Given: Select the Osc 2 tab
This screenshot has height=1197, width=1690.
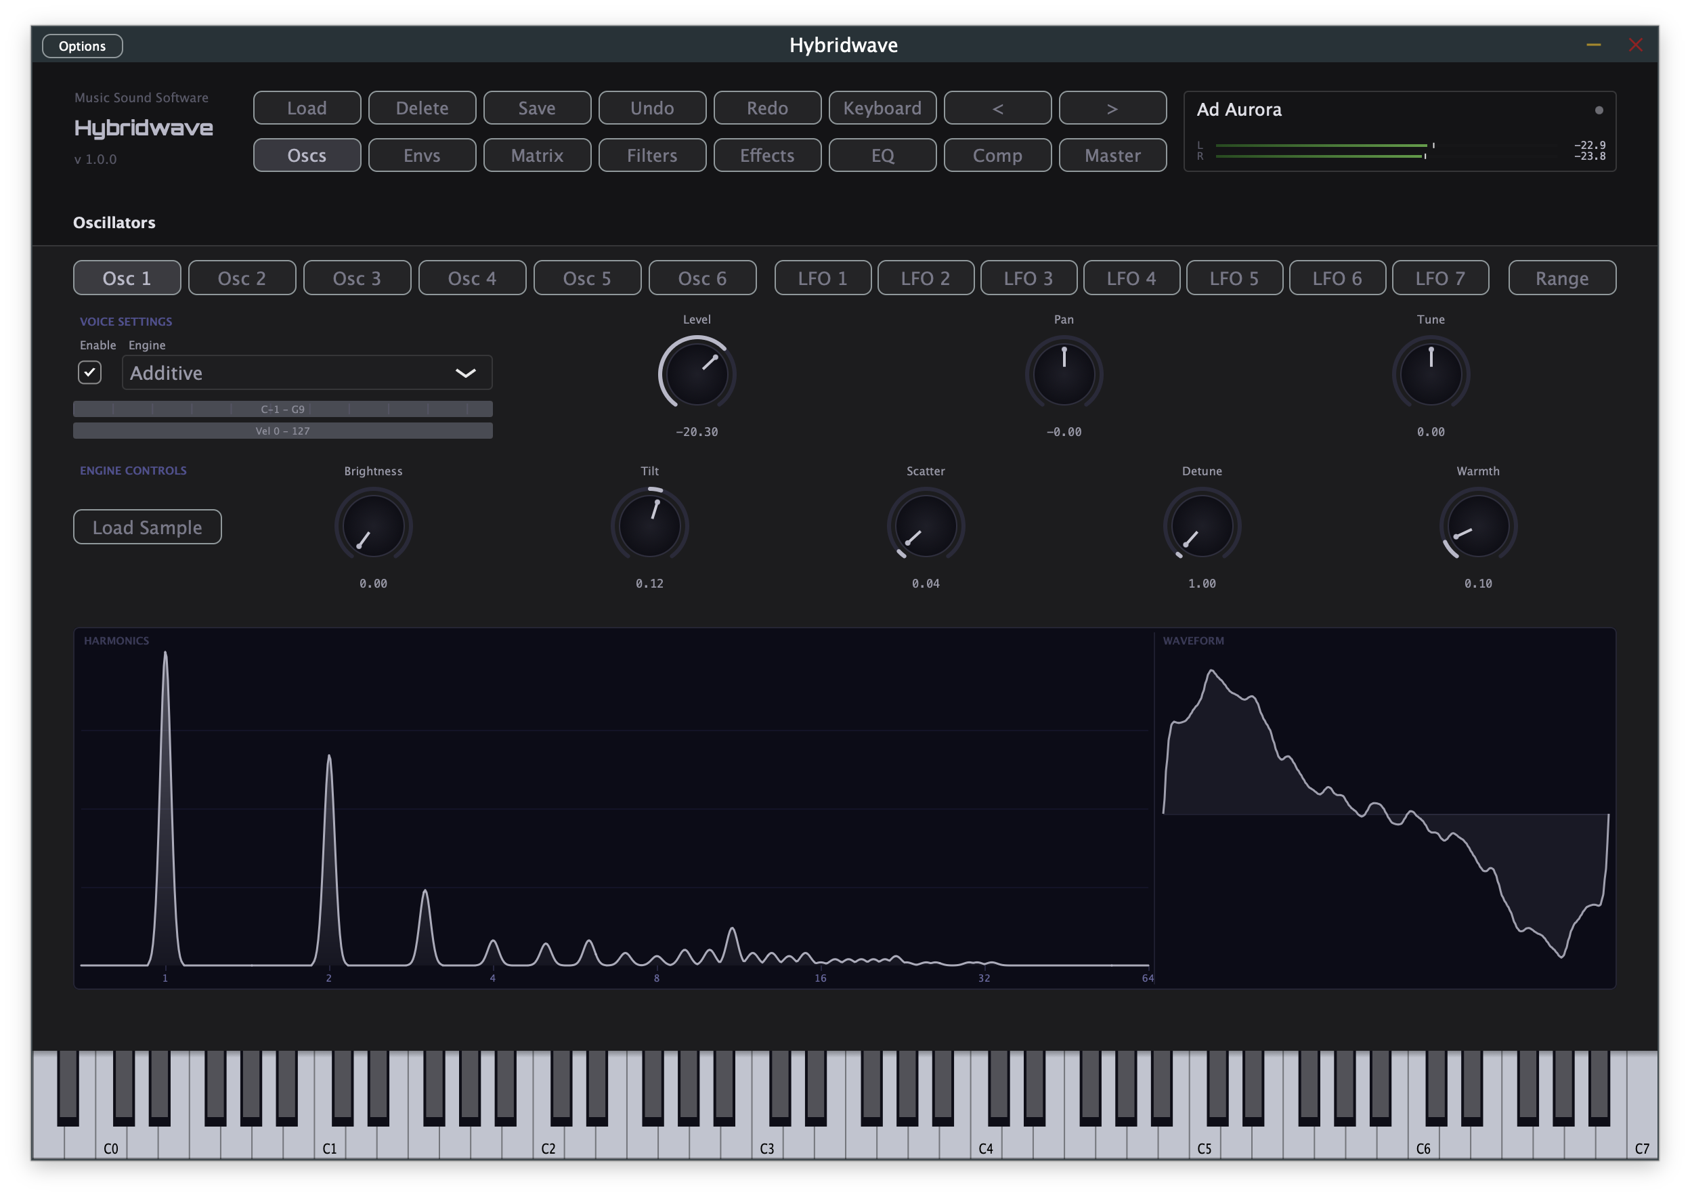Looking at the screenshot, I should click(242, 278).
